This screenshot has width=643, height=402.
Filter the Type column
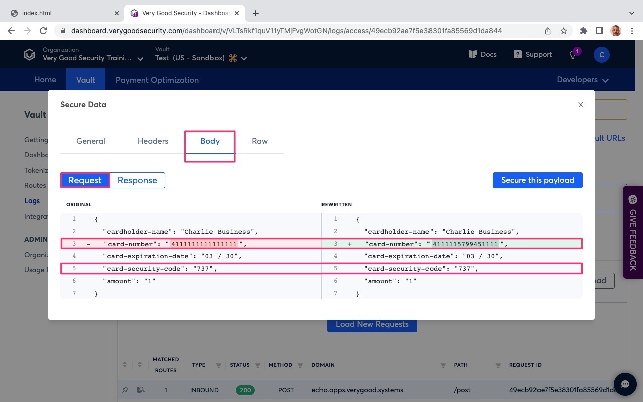tap(219, 365)
